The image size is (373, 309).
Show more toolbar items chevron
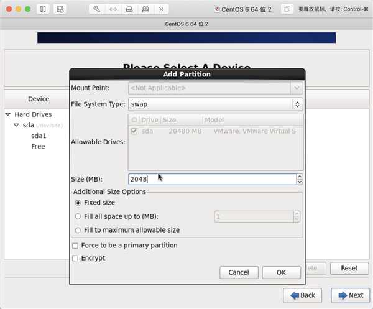point(161,9)
